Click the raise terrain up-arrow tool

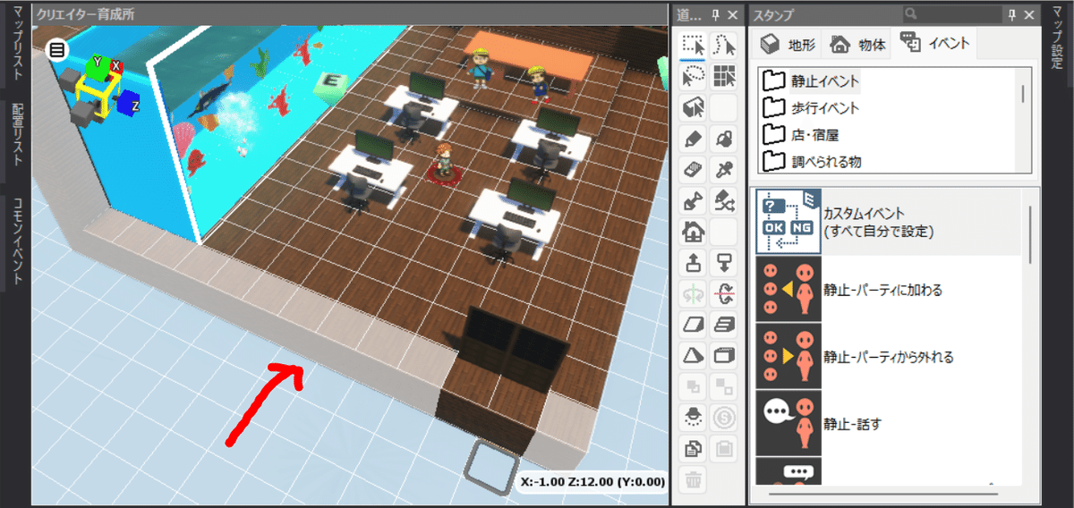pos(693,263)
